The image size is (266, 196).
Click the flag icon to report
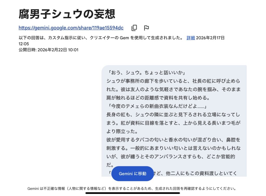tap(147, 28)
